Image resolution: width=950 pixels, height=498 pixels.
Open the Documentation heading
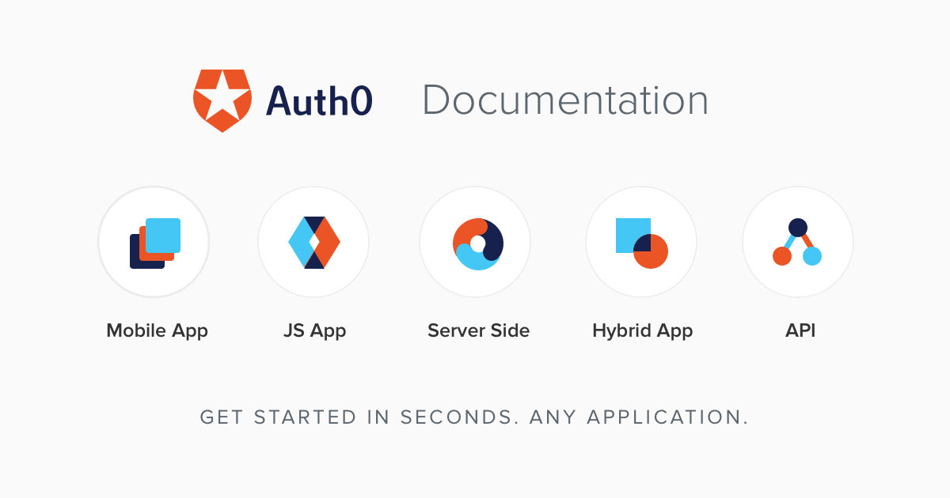pyautogui.click(x=565, y=100)
